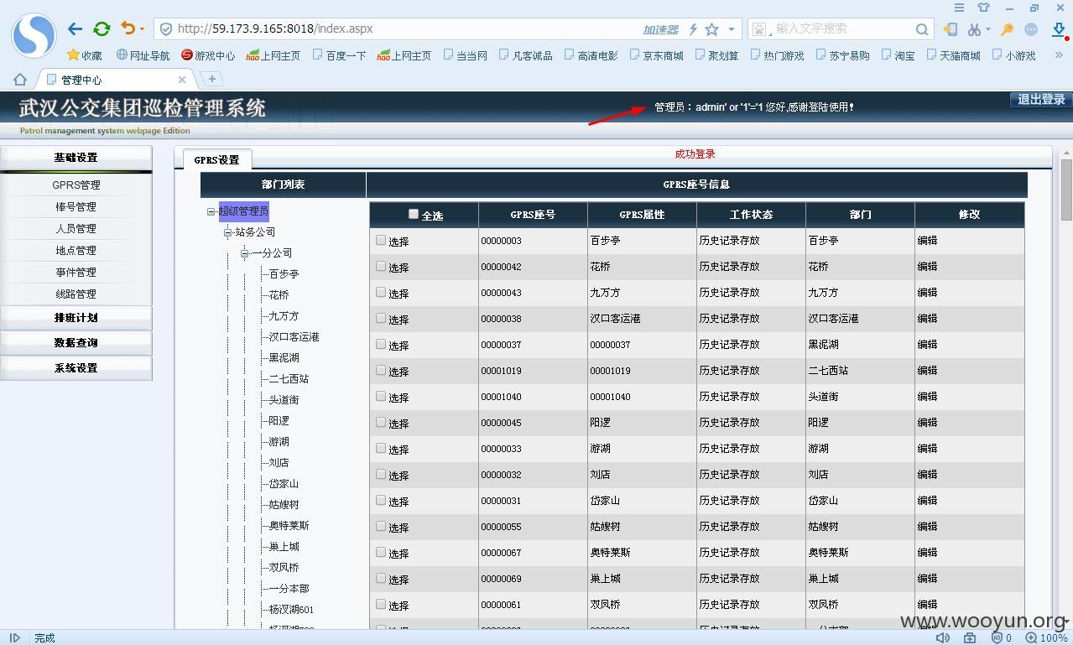Bookmark page with star icon

pos(711,29)
